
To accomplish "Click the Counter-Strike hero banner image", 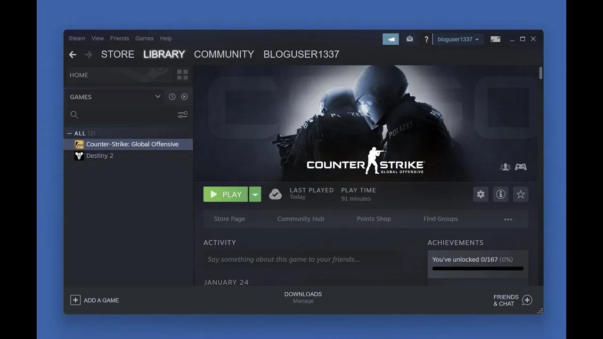I will coord(366,123).
